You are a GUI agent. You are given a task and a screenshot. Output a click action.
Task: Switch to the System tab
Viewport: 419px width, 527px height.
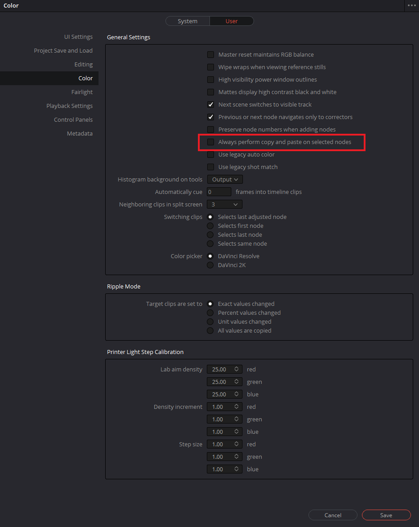coord(188,21)
